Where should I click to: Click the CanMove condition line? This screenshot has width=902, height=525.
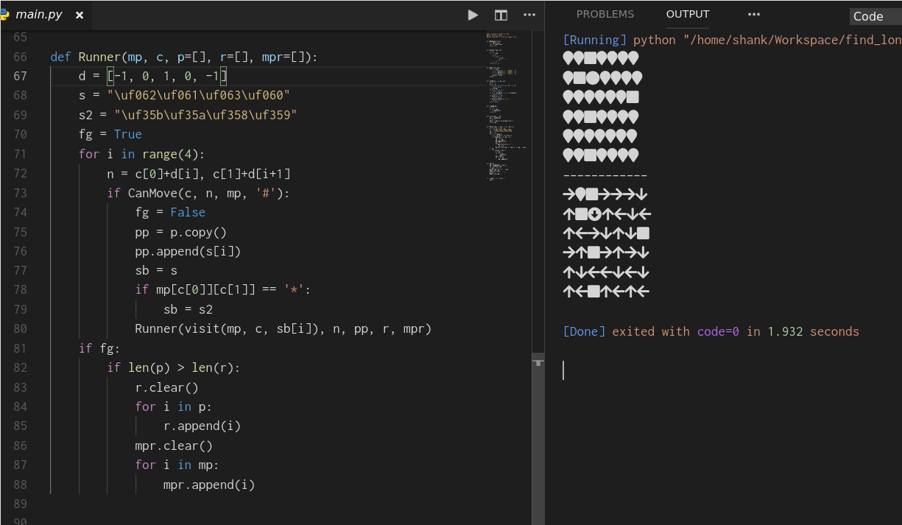coord(199,193)
